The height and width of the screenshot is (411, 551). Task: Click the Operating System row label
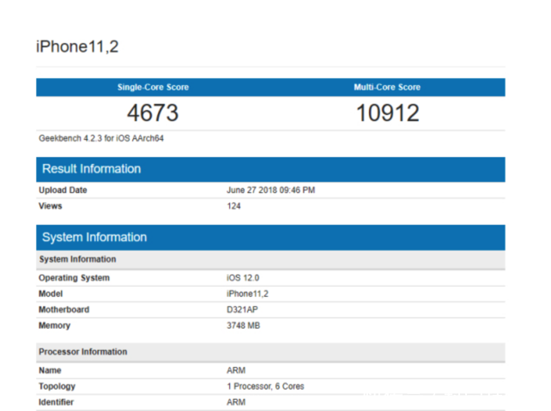pos(74,278)
